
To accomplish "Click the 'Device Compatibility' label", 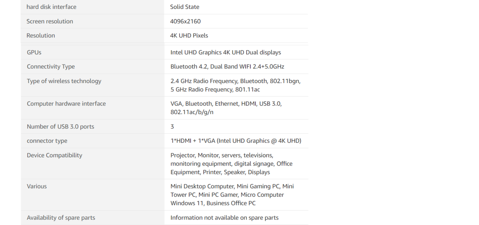I will tap(54, 155).
